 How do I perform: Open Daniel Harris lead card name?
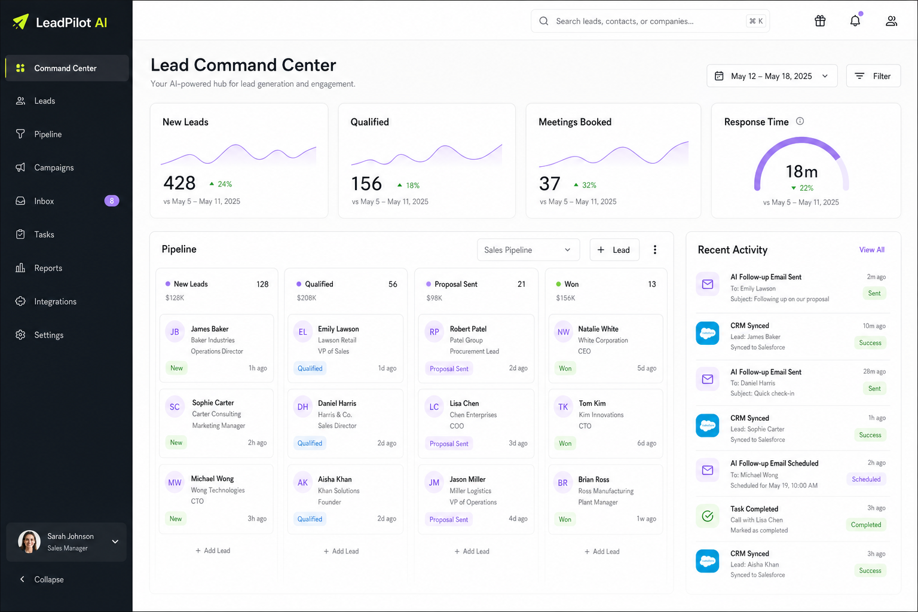(x=337, y=403)
